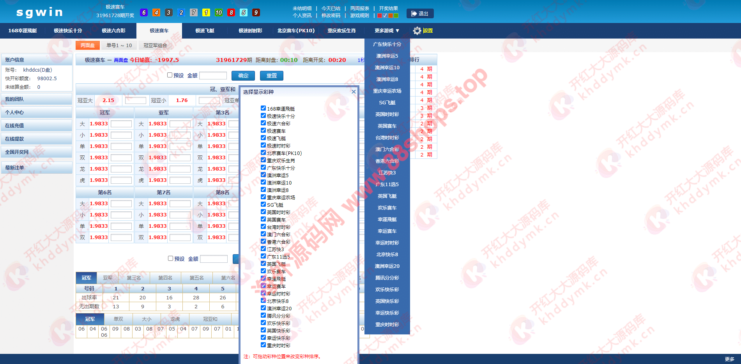Uncheck the 168幸運飛艇 checkbox

tap(264, 108)
